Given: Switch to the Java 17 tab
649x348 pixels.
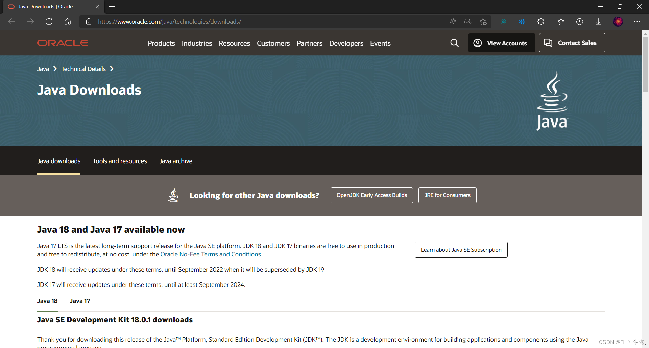Looking at the screenshot, I should point(80,301).
